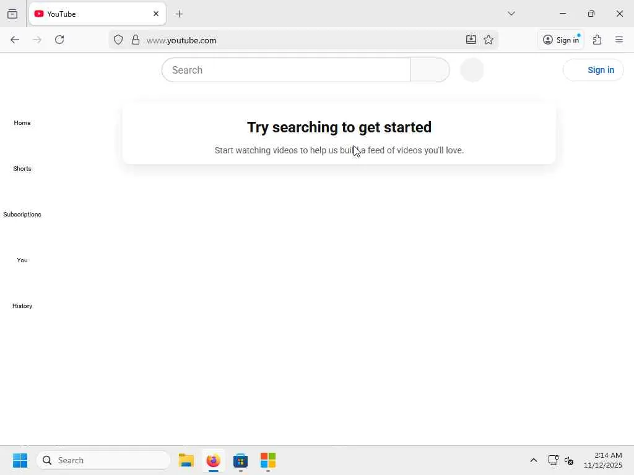Screen dimensions: 634x475
Task: Sign in to YouTube
Action: coord(593,70)
